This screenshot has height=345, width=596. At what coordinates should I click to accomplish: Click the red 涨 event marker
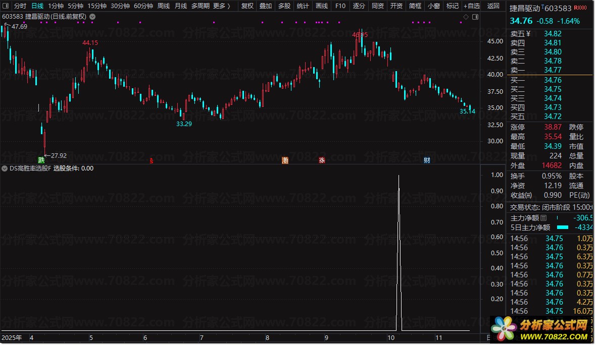322,160
